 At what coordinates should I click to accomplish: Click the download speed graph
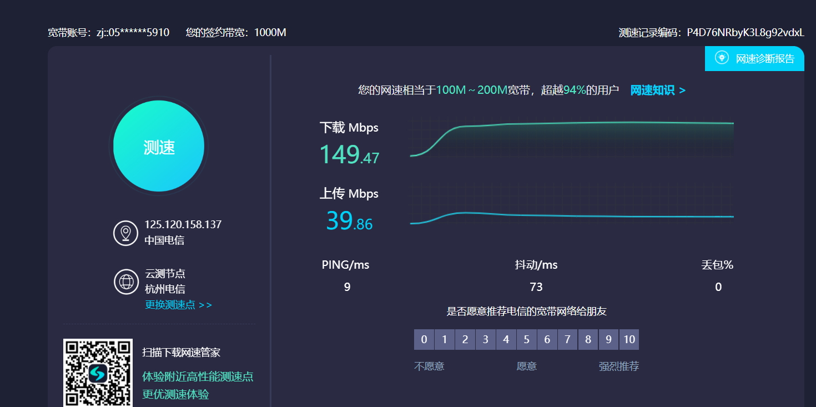572,138
